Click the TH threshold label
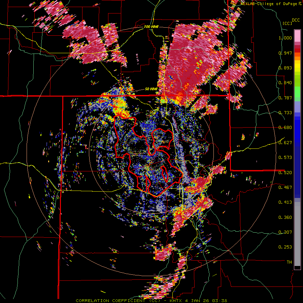This screenshot has height=303, width=303. click(x=289, y=262)
